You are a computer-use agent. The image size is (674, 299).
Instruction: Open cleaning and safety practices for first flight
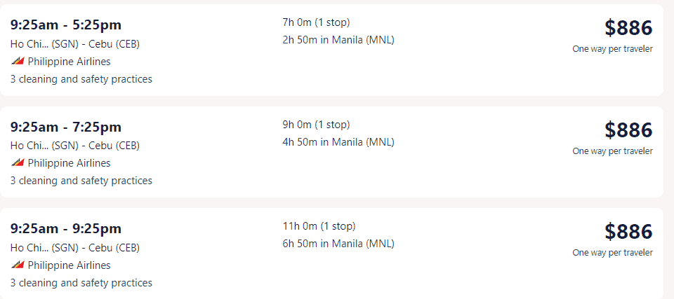tap(81, 79)
